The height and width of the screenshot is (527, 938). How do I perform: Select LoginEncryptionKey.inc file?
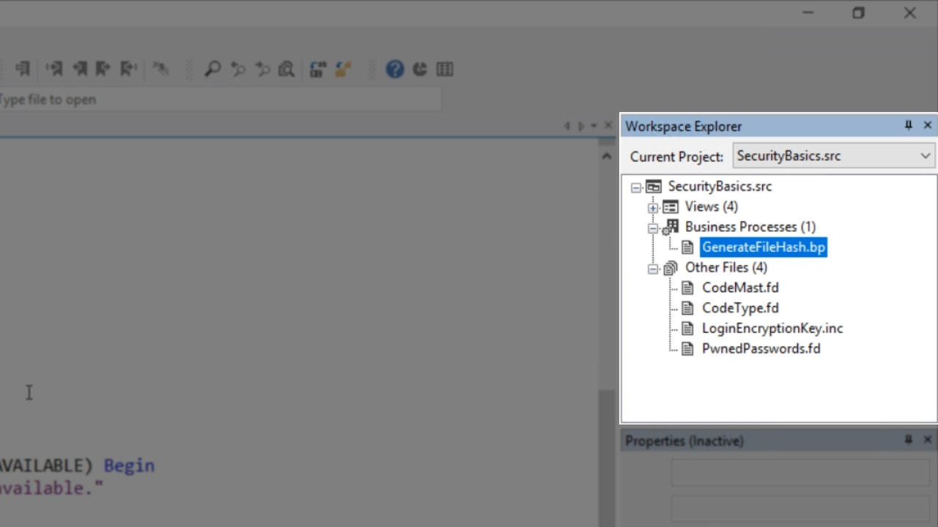coord(772,329)
